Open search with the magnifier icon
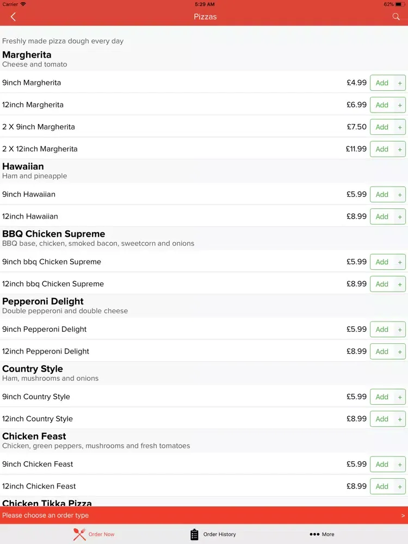The image size is (408, 544). 396,17
